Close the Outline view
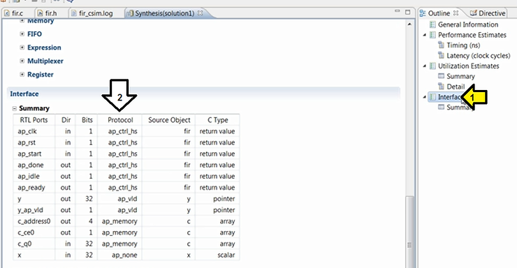517x268 pixels. click(x=456, y=13)
